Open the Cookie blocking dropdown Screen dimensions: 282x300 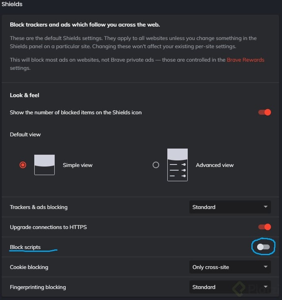[230, 267]
